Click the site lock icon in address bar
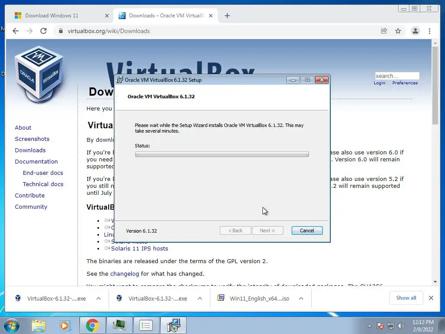The height and width of the screenshot is (334, 445). [x=60, y=31]
